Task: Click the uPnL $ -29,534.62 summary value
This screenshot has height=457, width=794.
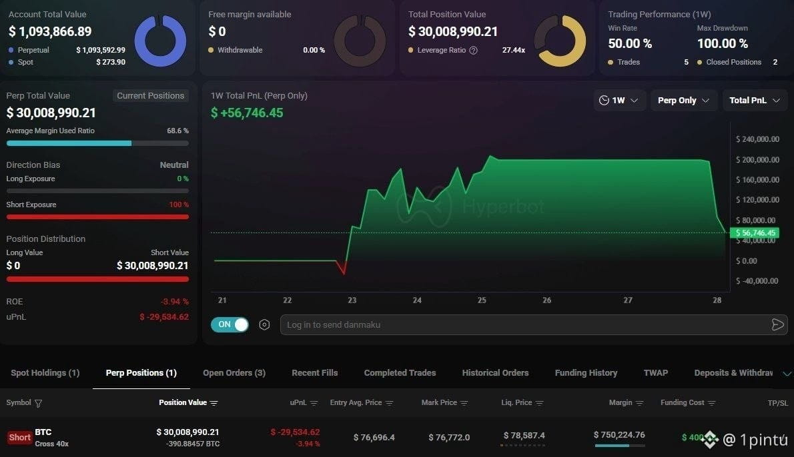Action: click(x=164, y=317)
